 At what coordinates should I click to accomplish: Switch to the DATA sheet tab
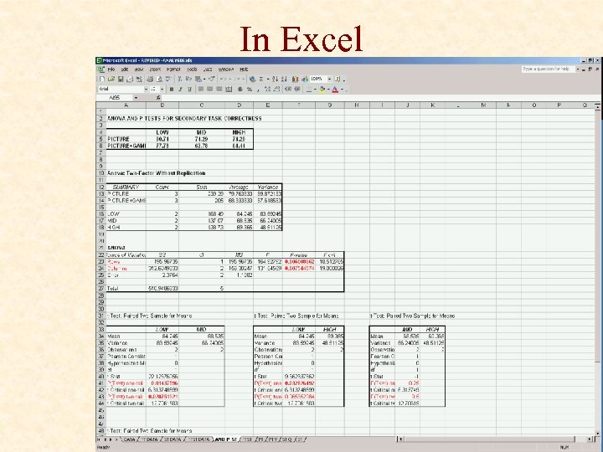[x=129, y=439]
